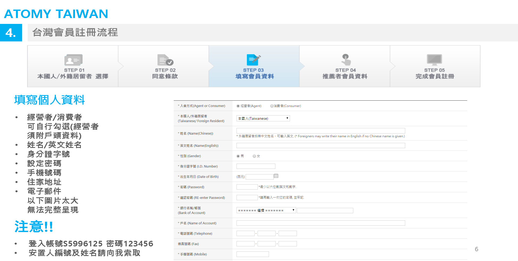Click the 戶名 (Name of Account) field
This screenshot has height=261, width=518.
pos(321,223)
